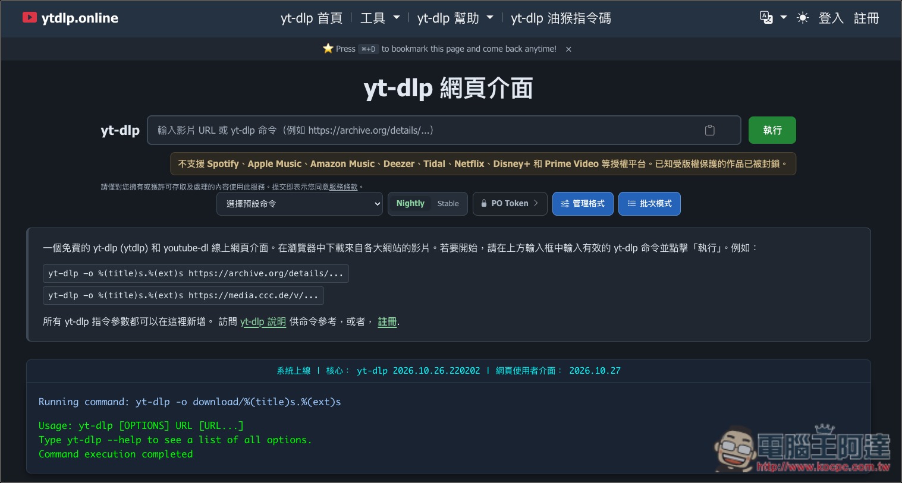This screenshot has width=902, height=483.
Task: Click 'Command execution completed' output line
Action: pos(116,454)
